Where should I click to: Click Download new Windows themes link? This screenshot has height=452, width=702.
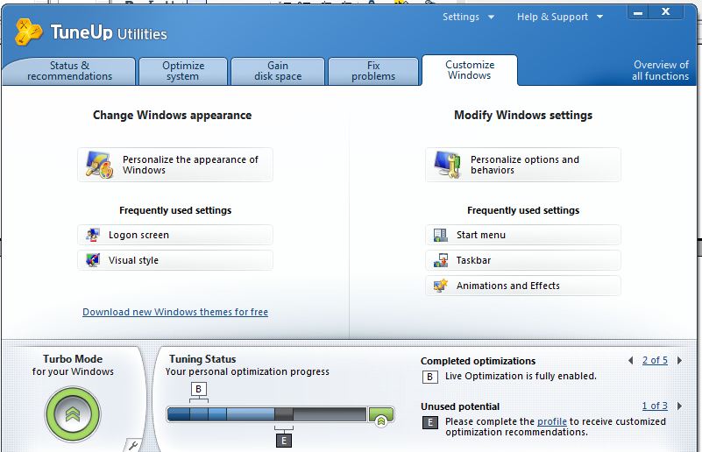tap(175, 312)
